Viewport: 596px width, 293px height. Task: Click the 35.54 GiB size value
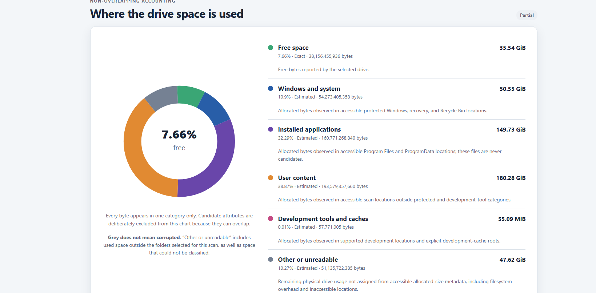[x=512, y=48]
